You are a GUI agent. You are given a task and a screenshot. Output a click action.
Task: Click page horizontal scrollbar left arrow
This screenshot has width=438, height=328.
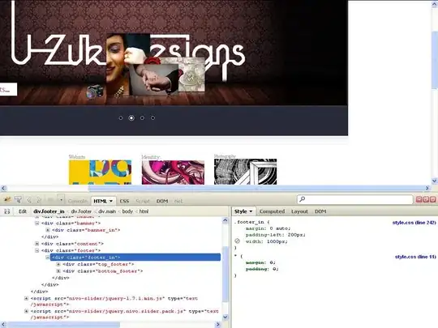tap(3, 188)
